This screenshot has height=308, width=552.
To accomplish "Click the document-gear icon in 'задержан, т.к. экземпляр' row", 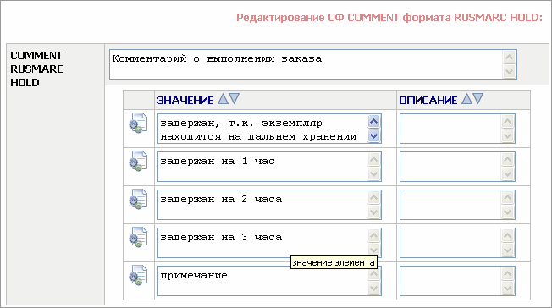I will 138,123.
